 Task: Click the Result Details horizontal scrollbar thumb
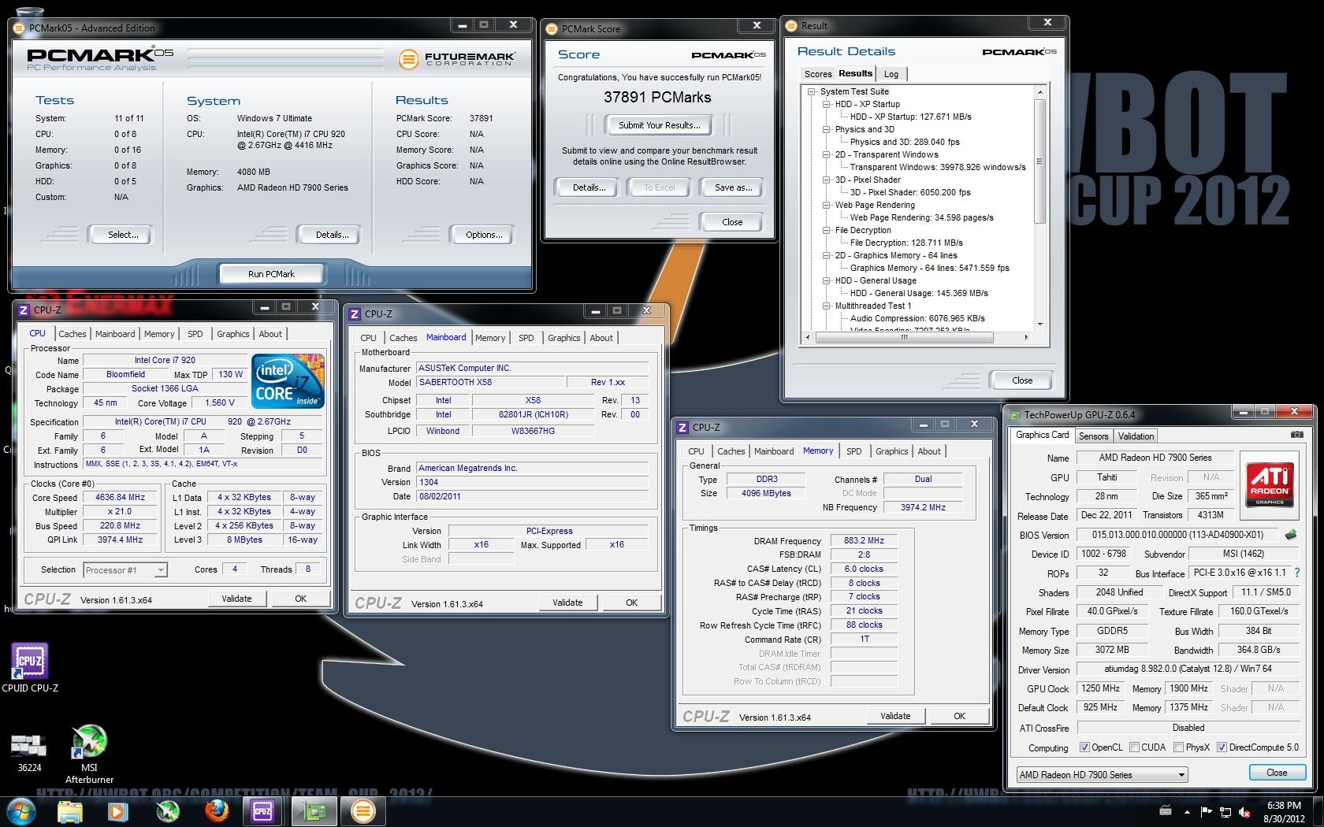click(904, 337)
